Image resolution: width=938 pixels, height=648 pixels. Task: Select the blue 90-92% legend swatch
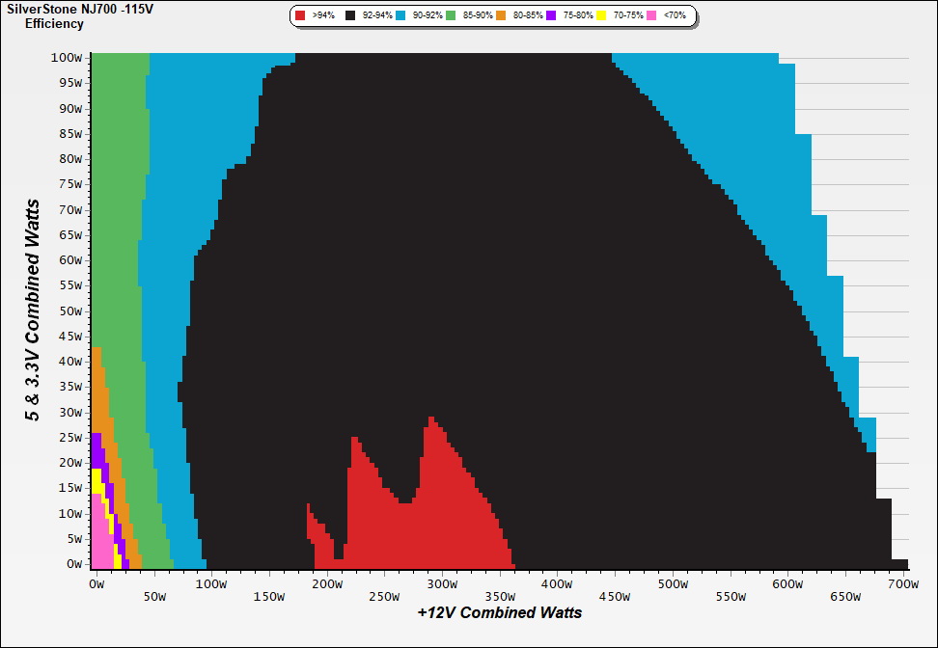click(400, 16)
